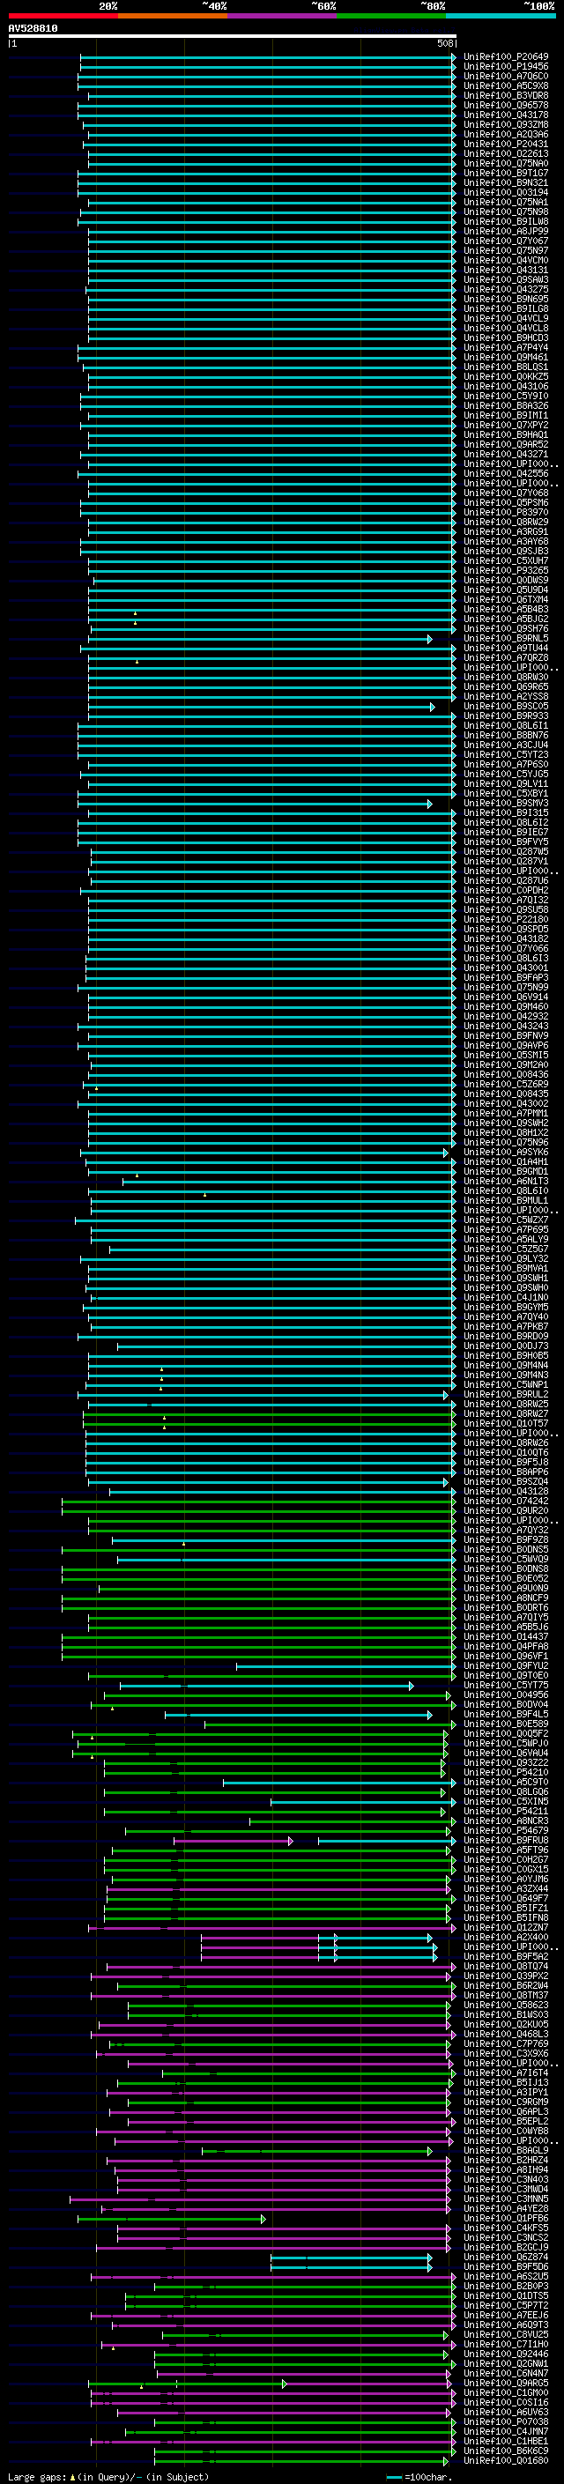Select the UniRef100_Q03194 label
Viewport: 564px width, 2484px height.
click(x=506, y=192)
